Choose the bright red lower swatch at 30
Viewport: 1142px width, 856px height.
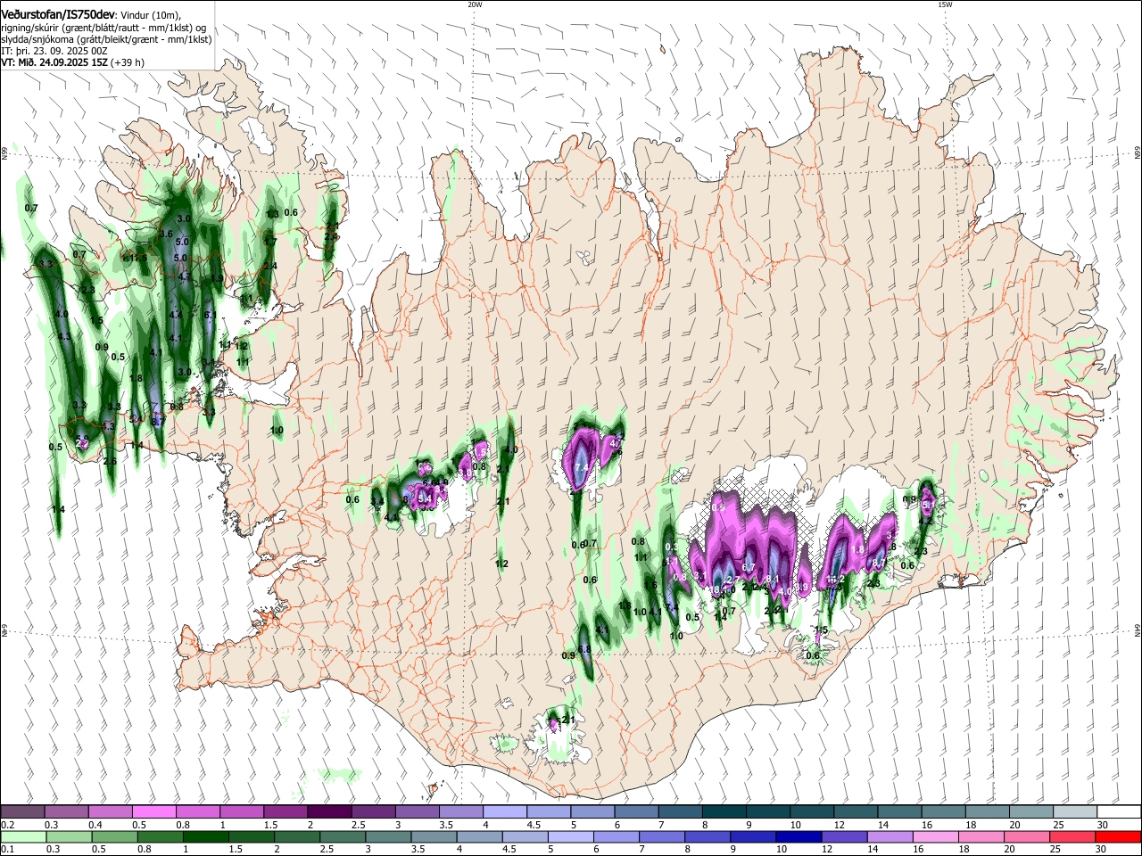coord(1118,836)
